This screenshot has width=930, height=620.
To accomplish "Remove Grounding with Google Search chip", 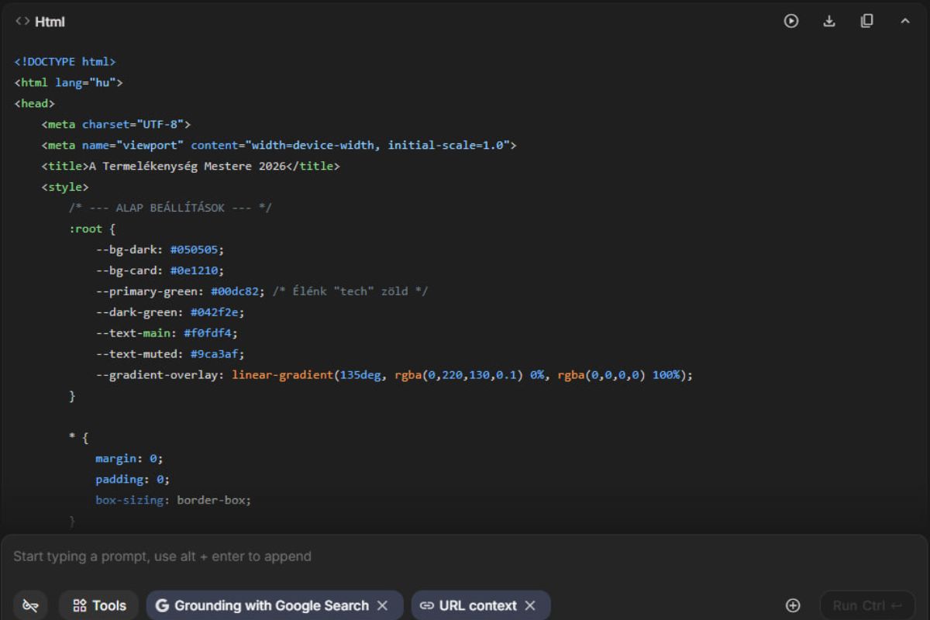I will pos(382,605).
